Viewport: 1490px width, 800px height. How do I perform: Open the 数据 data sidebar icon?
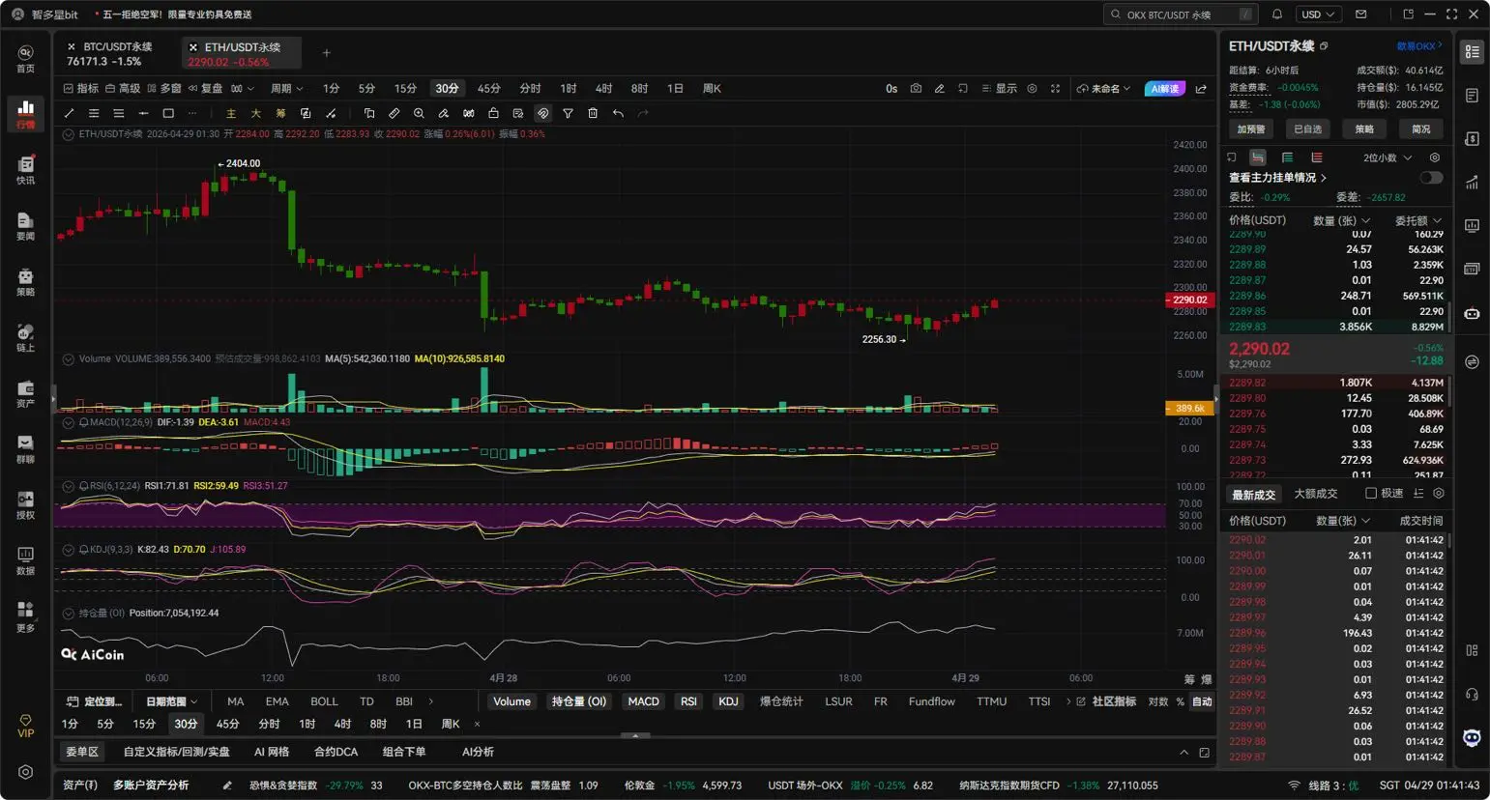click(25, 560)
